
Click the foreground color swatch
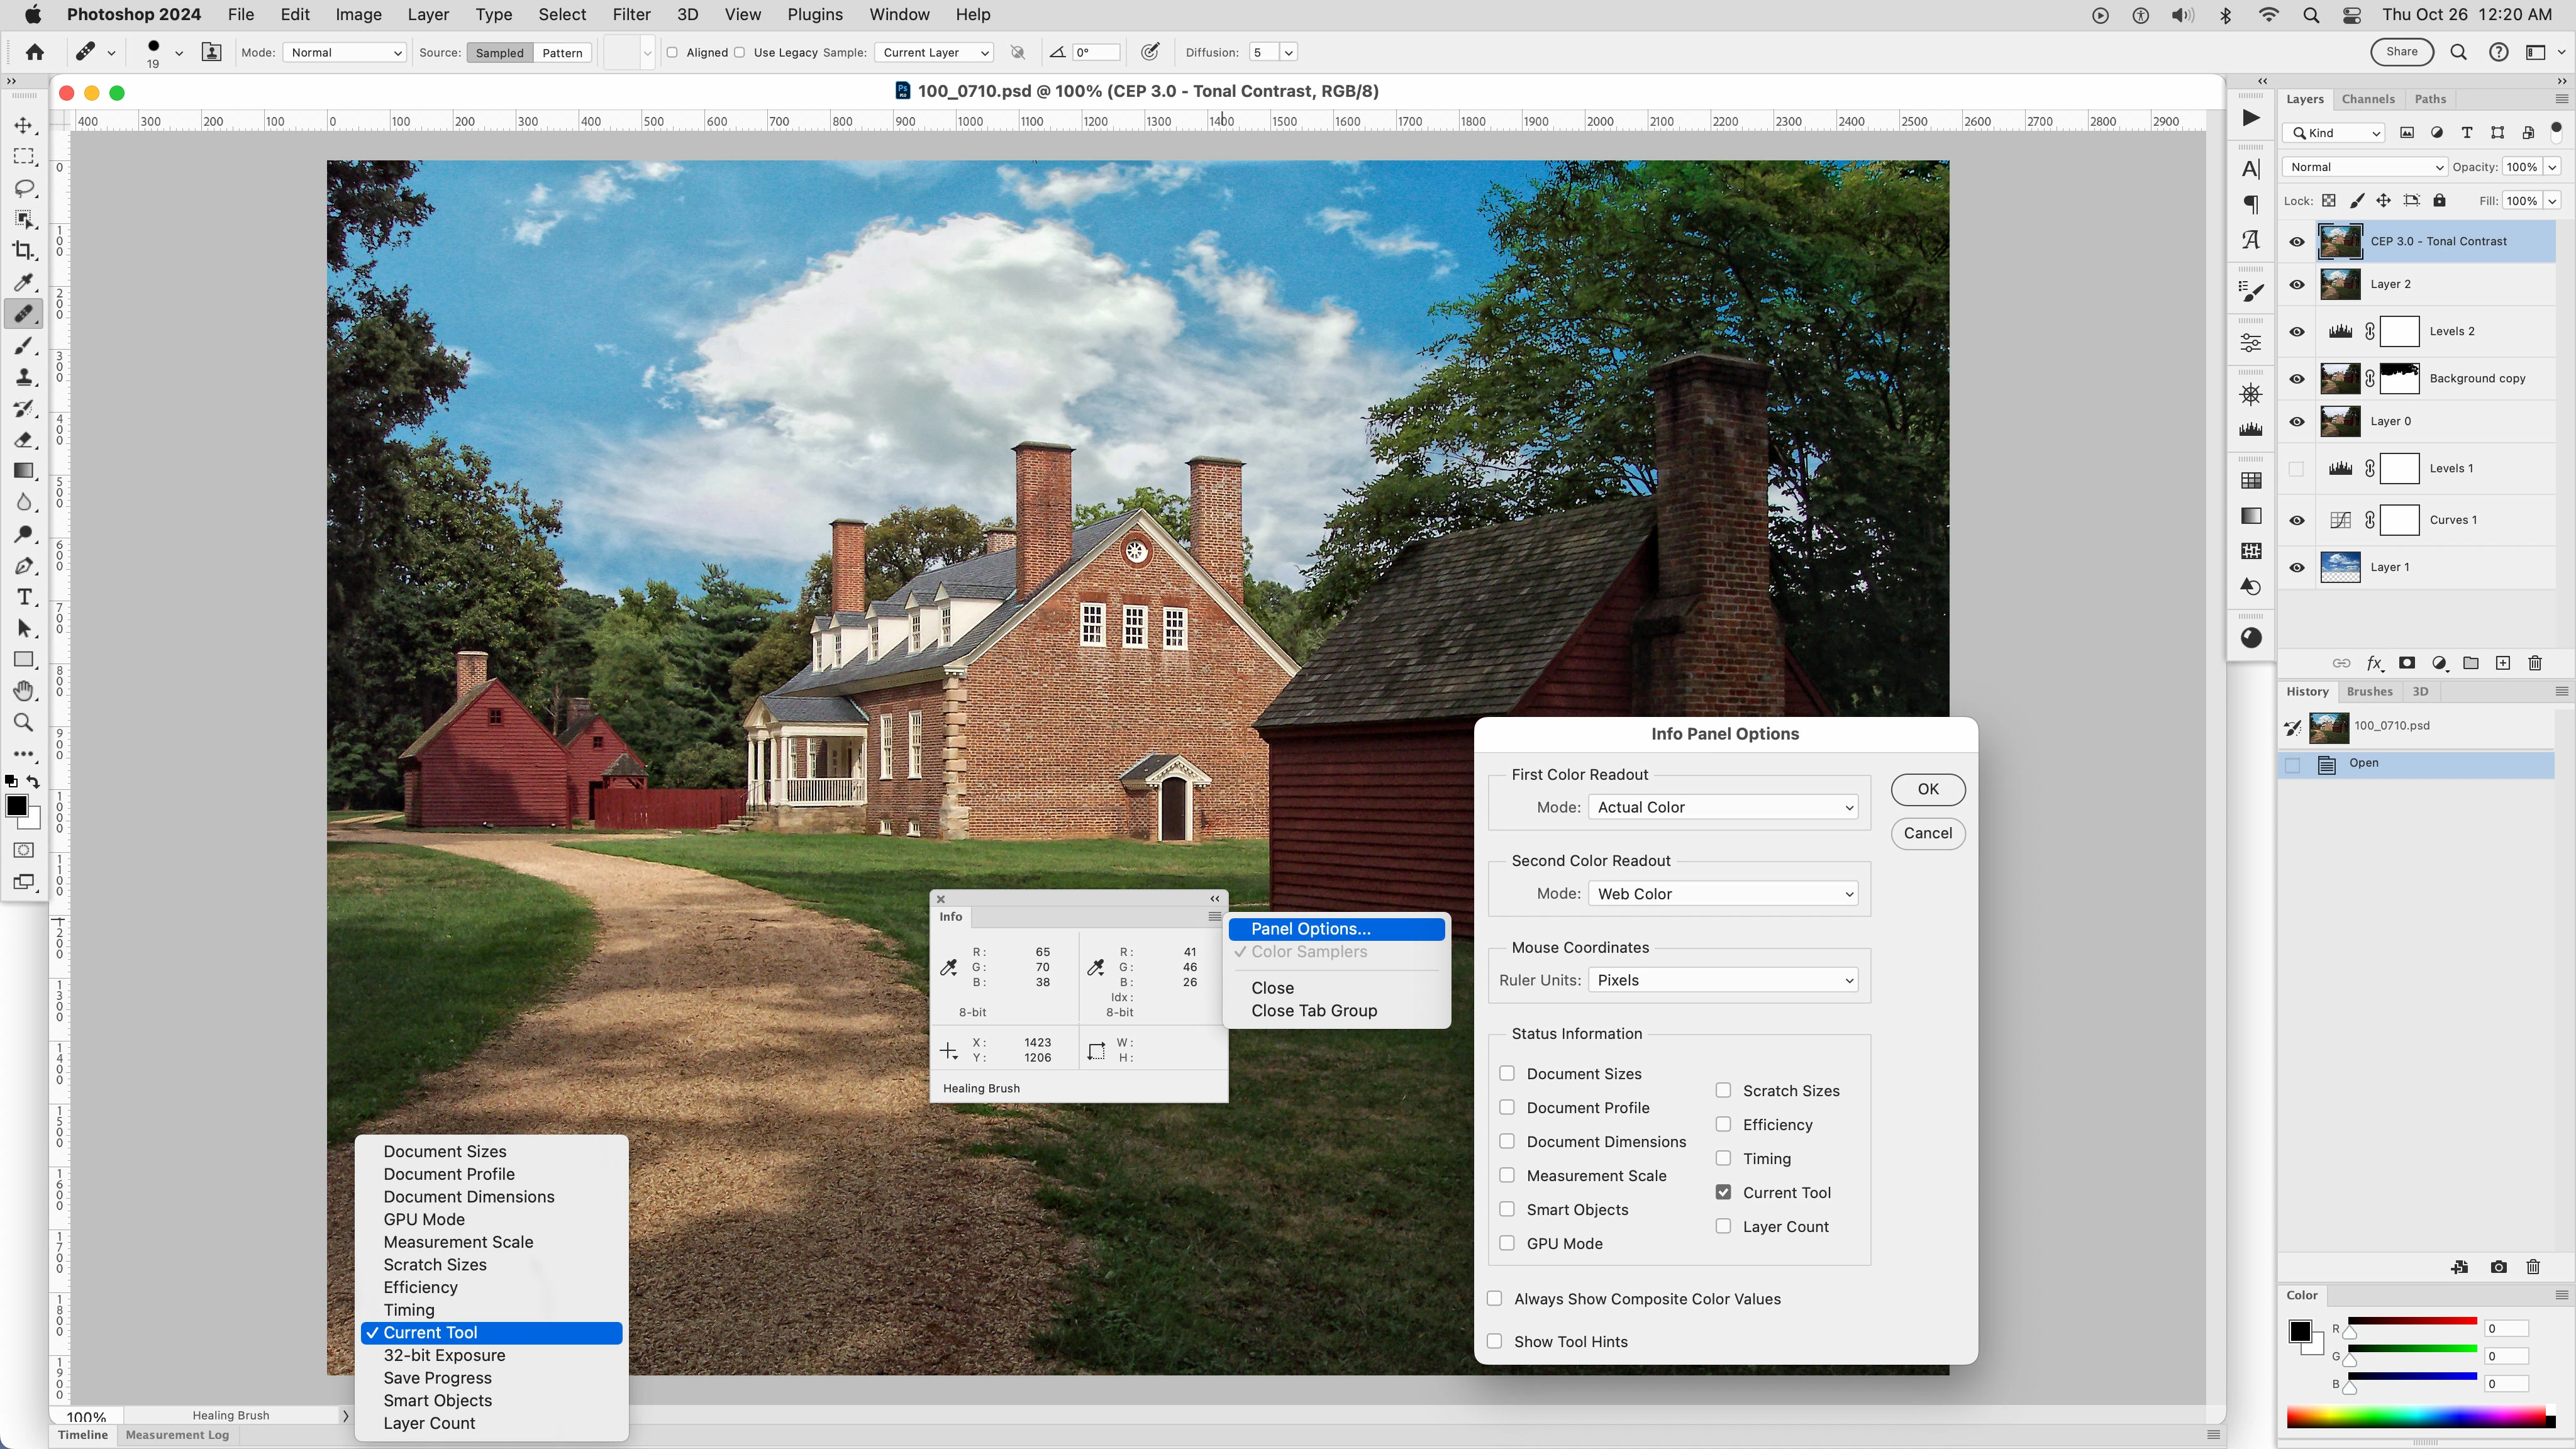tap(16, 806)
